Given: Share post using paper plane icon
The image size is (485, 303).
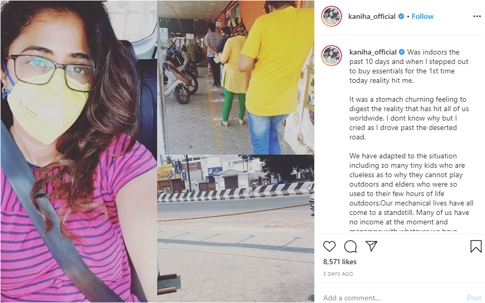Looking at the screenshot, I should point(371,246).
